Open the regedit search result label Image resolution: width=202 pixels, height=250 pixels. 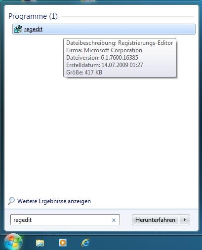click(33, 29)
